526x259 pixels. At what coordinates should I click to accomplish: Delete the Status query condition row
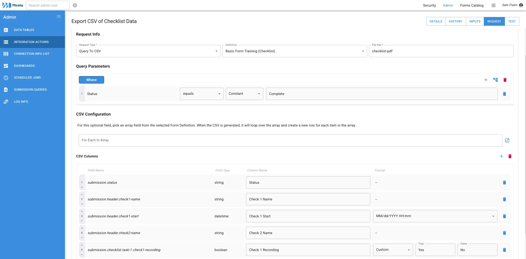click(505, 94)
